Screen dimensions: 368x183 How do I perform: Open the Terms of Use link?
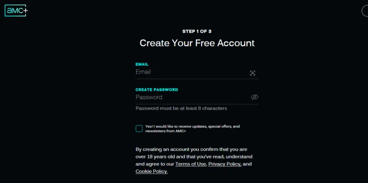(x=190, y=164)
